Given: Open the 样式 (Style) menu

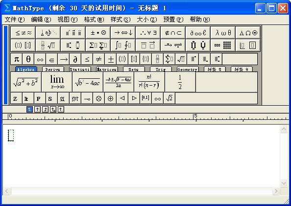Looking at the screenshot, I should (121, 20).
